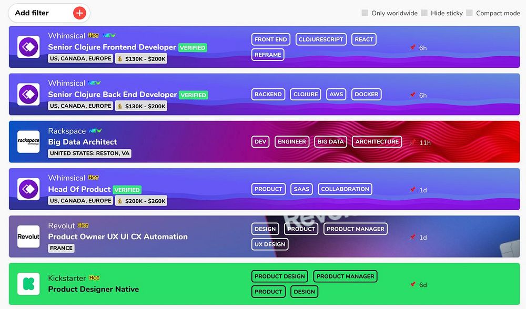Select the CLOJURE tag
The image size is (526, 309).
pos(306,94)
